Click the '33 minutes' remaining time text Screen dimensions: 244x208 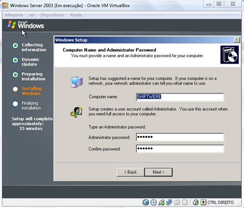pos(31,128)
